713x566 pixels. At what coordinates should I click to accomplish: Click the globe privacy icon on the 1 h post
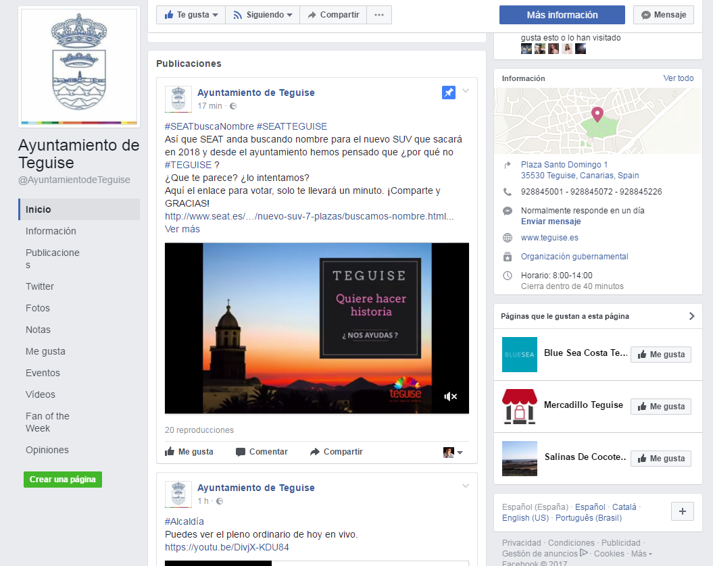coord(220,501)
